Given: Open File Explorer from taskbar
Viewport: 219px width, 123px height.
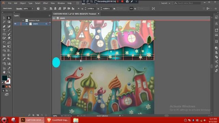Looking at the screenshot, I should tap(76, 120).
